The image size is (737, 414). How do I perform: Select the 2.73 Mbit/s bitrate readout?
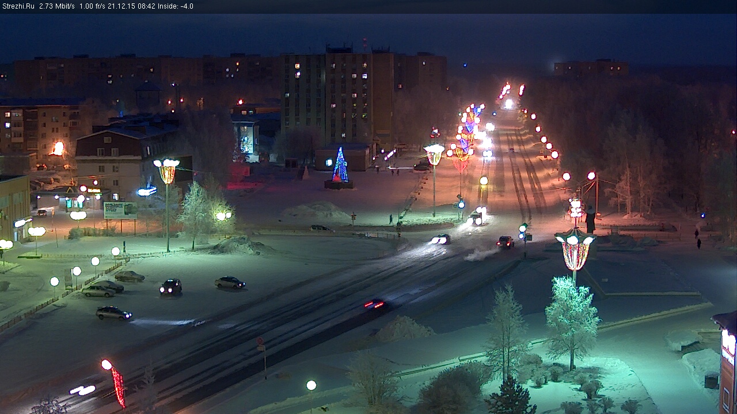(57, 6)
